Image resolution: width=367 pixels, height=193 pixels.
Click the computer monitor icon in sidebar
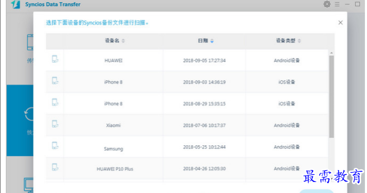tap(28, 185)
